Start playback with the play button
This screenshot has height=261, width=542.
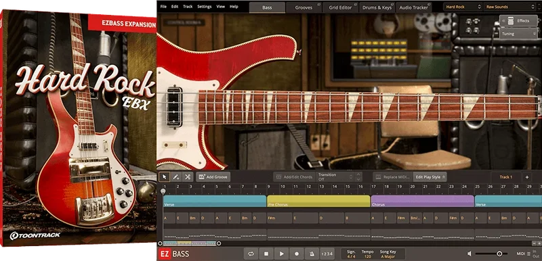coord(281,254)
